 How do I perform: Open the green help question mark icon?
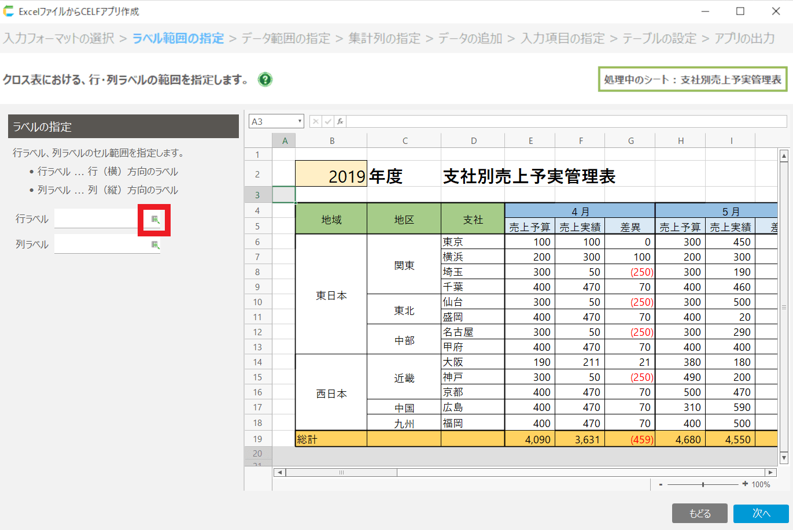(x=265, y=80)
